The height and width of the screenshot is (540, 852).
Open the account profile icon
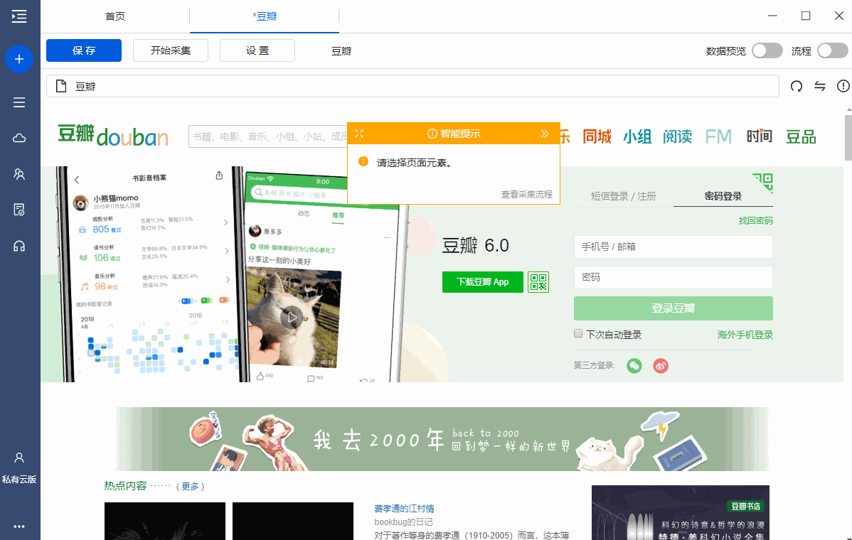tap(19, 458)
